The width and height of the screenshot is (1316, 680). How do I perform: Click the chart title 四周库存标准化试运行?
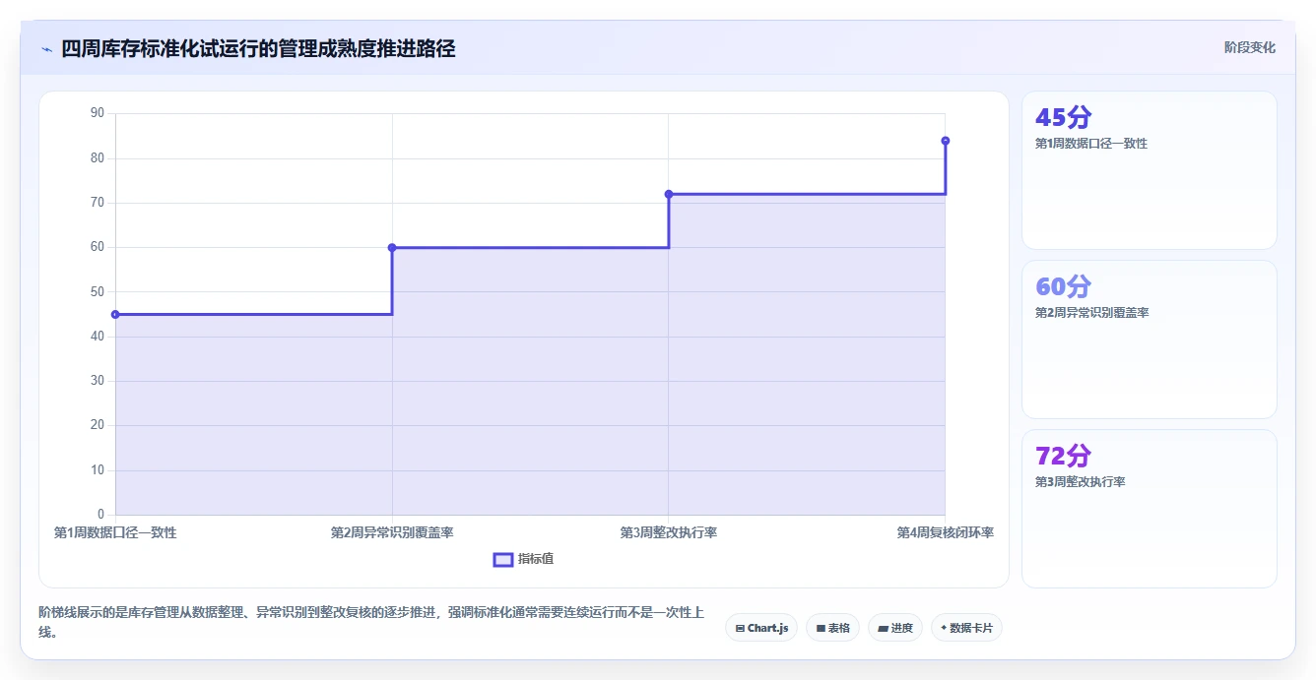point(258,49)
